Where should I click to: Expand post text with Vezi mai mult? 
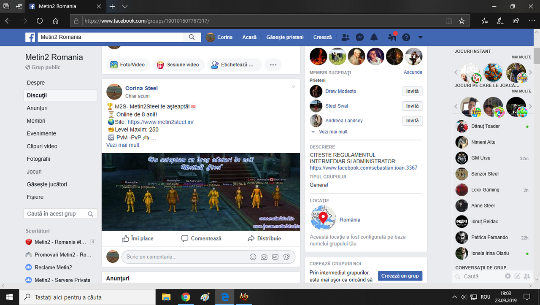tap(123, 145)
